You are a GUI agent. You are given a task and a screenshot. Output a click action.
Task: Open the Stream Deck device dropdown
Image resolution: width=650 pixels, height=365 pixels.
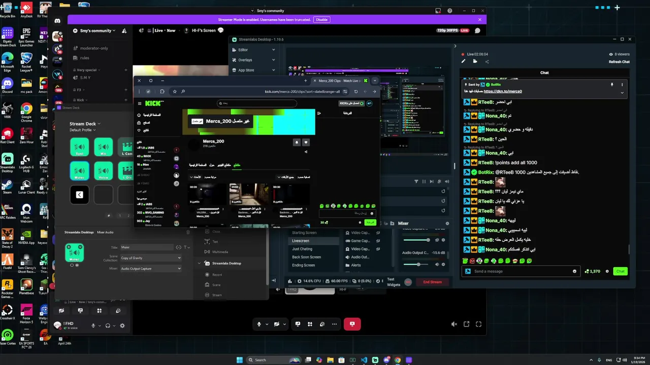click(x=85, y=124)
